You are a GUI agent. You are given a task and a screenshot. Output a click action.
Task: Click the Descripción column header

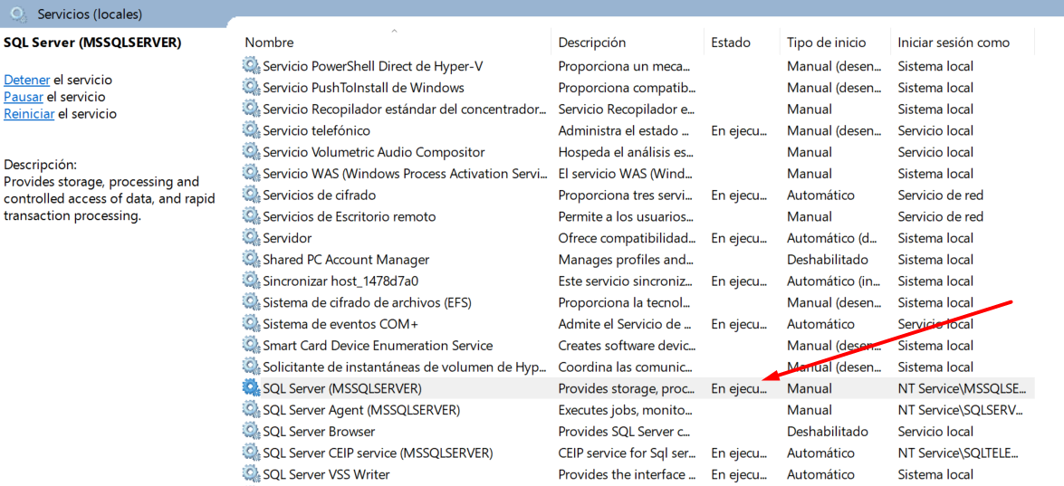pos(591,43)
